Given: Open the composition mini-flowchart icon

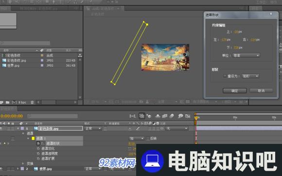Looking at the screenshot, I should tap(133, 116).
